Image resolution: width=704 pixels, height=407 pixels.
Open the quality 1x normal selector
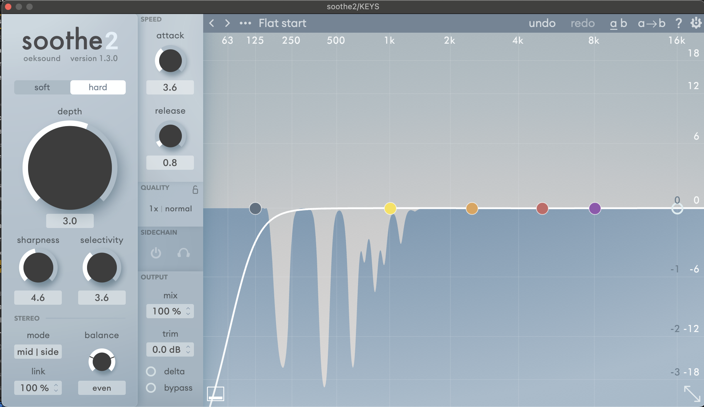pos(170,209)
